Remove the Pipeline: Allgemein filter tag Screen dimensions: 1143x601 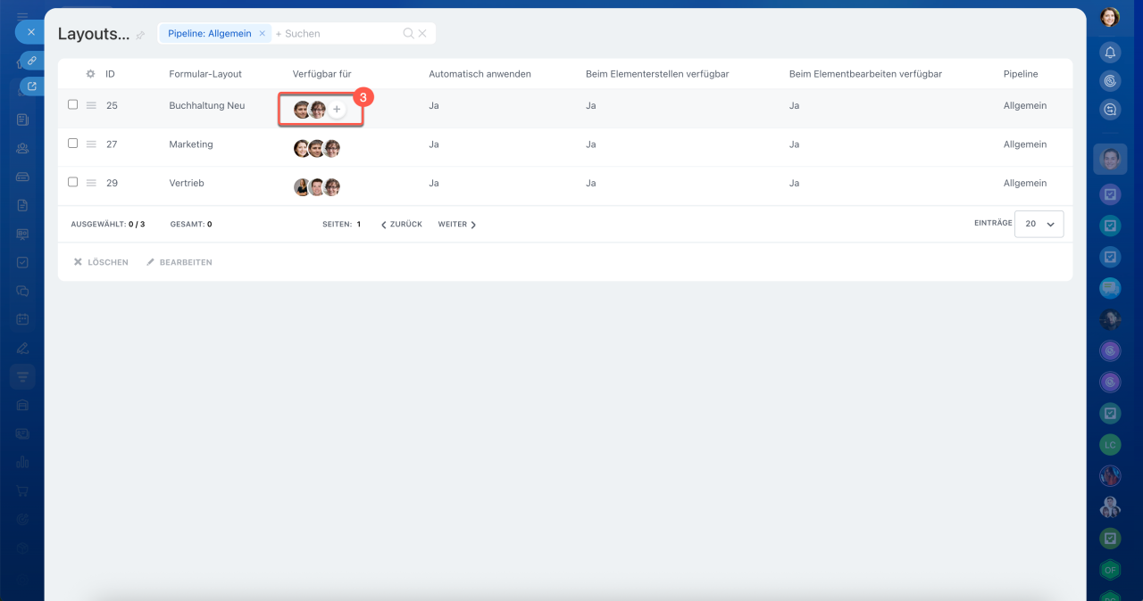[x=262, y=34]
